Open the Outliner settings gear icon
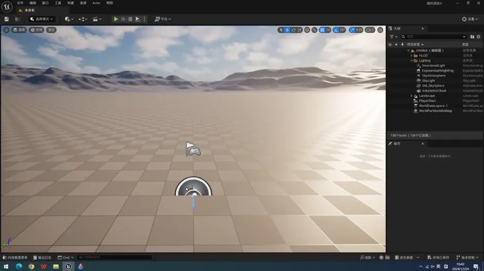The image size is (484, 271). 478,37
